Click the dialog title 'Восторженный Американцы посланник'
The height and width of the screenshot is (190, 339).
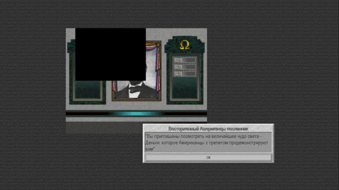click(x=208, y=129)
